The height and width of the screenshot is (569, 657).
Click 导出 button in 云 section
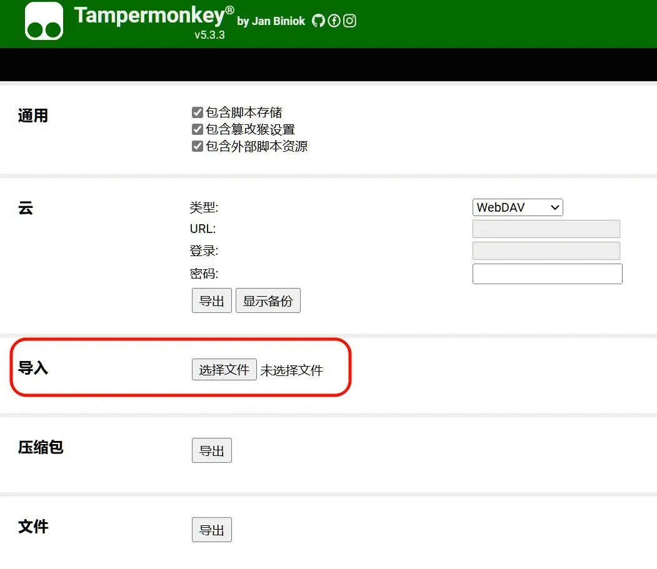(211, 300)
